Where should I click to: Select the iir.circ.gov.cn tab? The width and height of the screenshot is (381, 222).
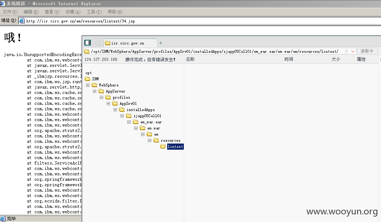131,43
